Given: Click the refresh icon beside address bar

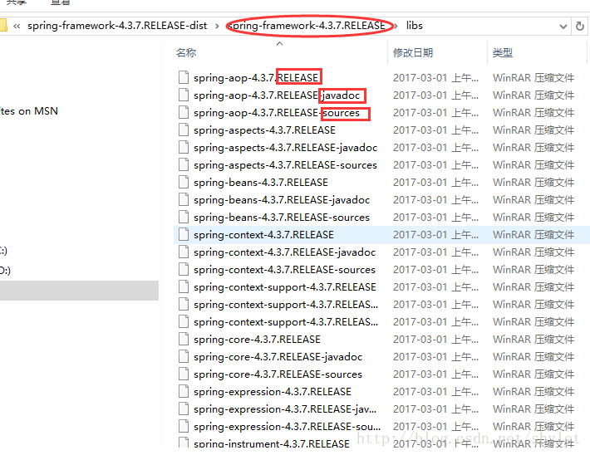Looking at the screenshot, I should [x=580, y=26].
